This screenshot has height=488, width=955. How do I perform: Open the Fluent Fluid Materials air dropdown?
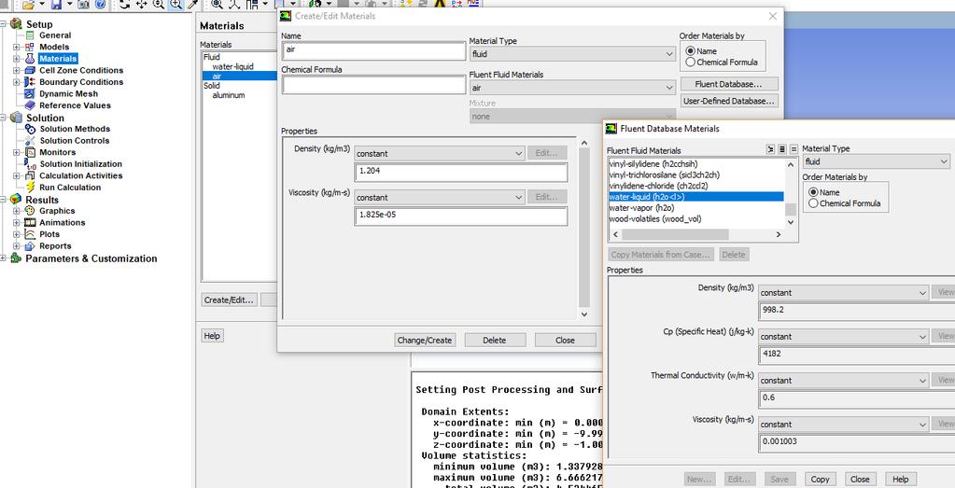572,88
